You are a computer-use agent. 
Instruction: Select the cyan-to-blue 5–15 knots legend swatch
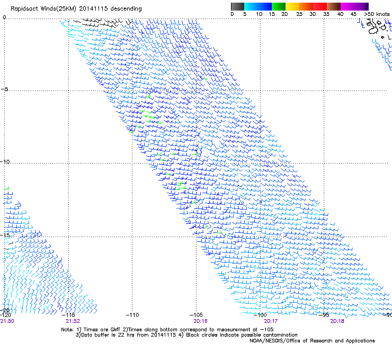click(258, 6)
